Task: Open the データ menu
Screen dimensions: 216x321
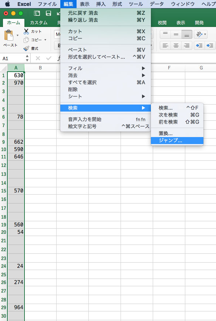Action: pyautogui.click(x=157, y=4)
